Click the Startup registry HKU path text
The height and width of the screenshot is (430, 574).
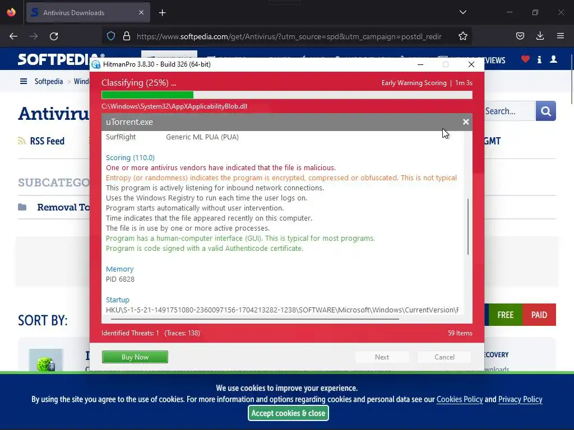283,310
